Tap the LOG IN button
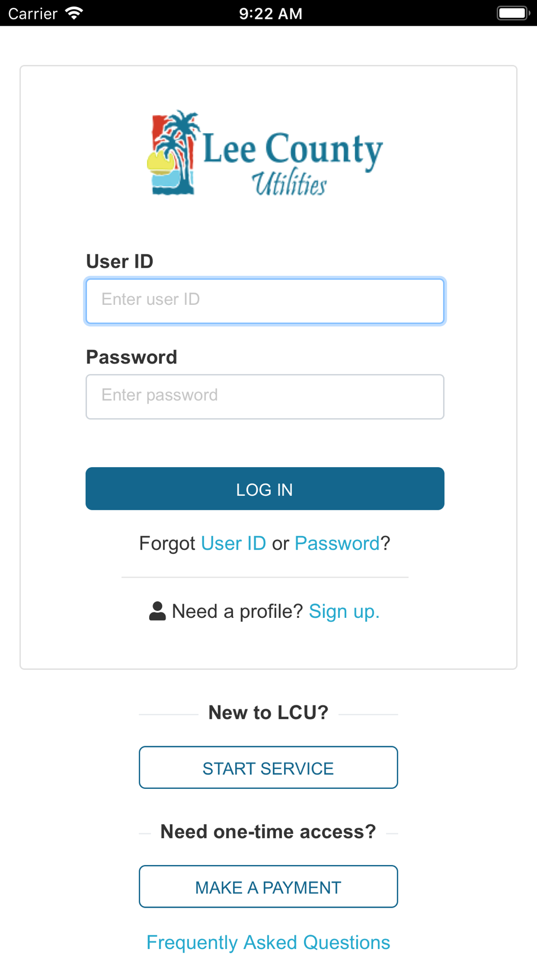The width and height of the screenshot is (537, 956). (265, 489)
